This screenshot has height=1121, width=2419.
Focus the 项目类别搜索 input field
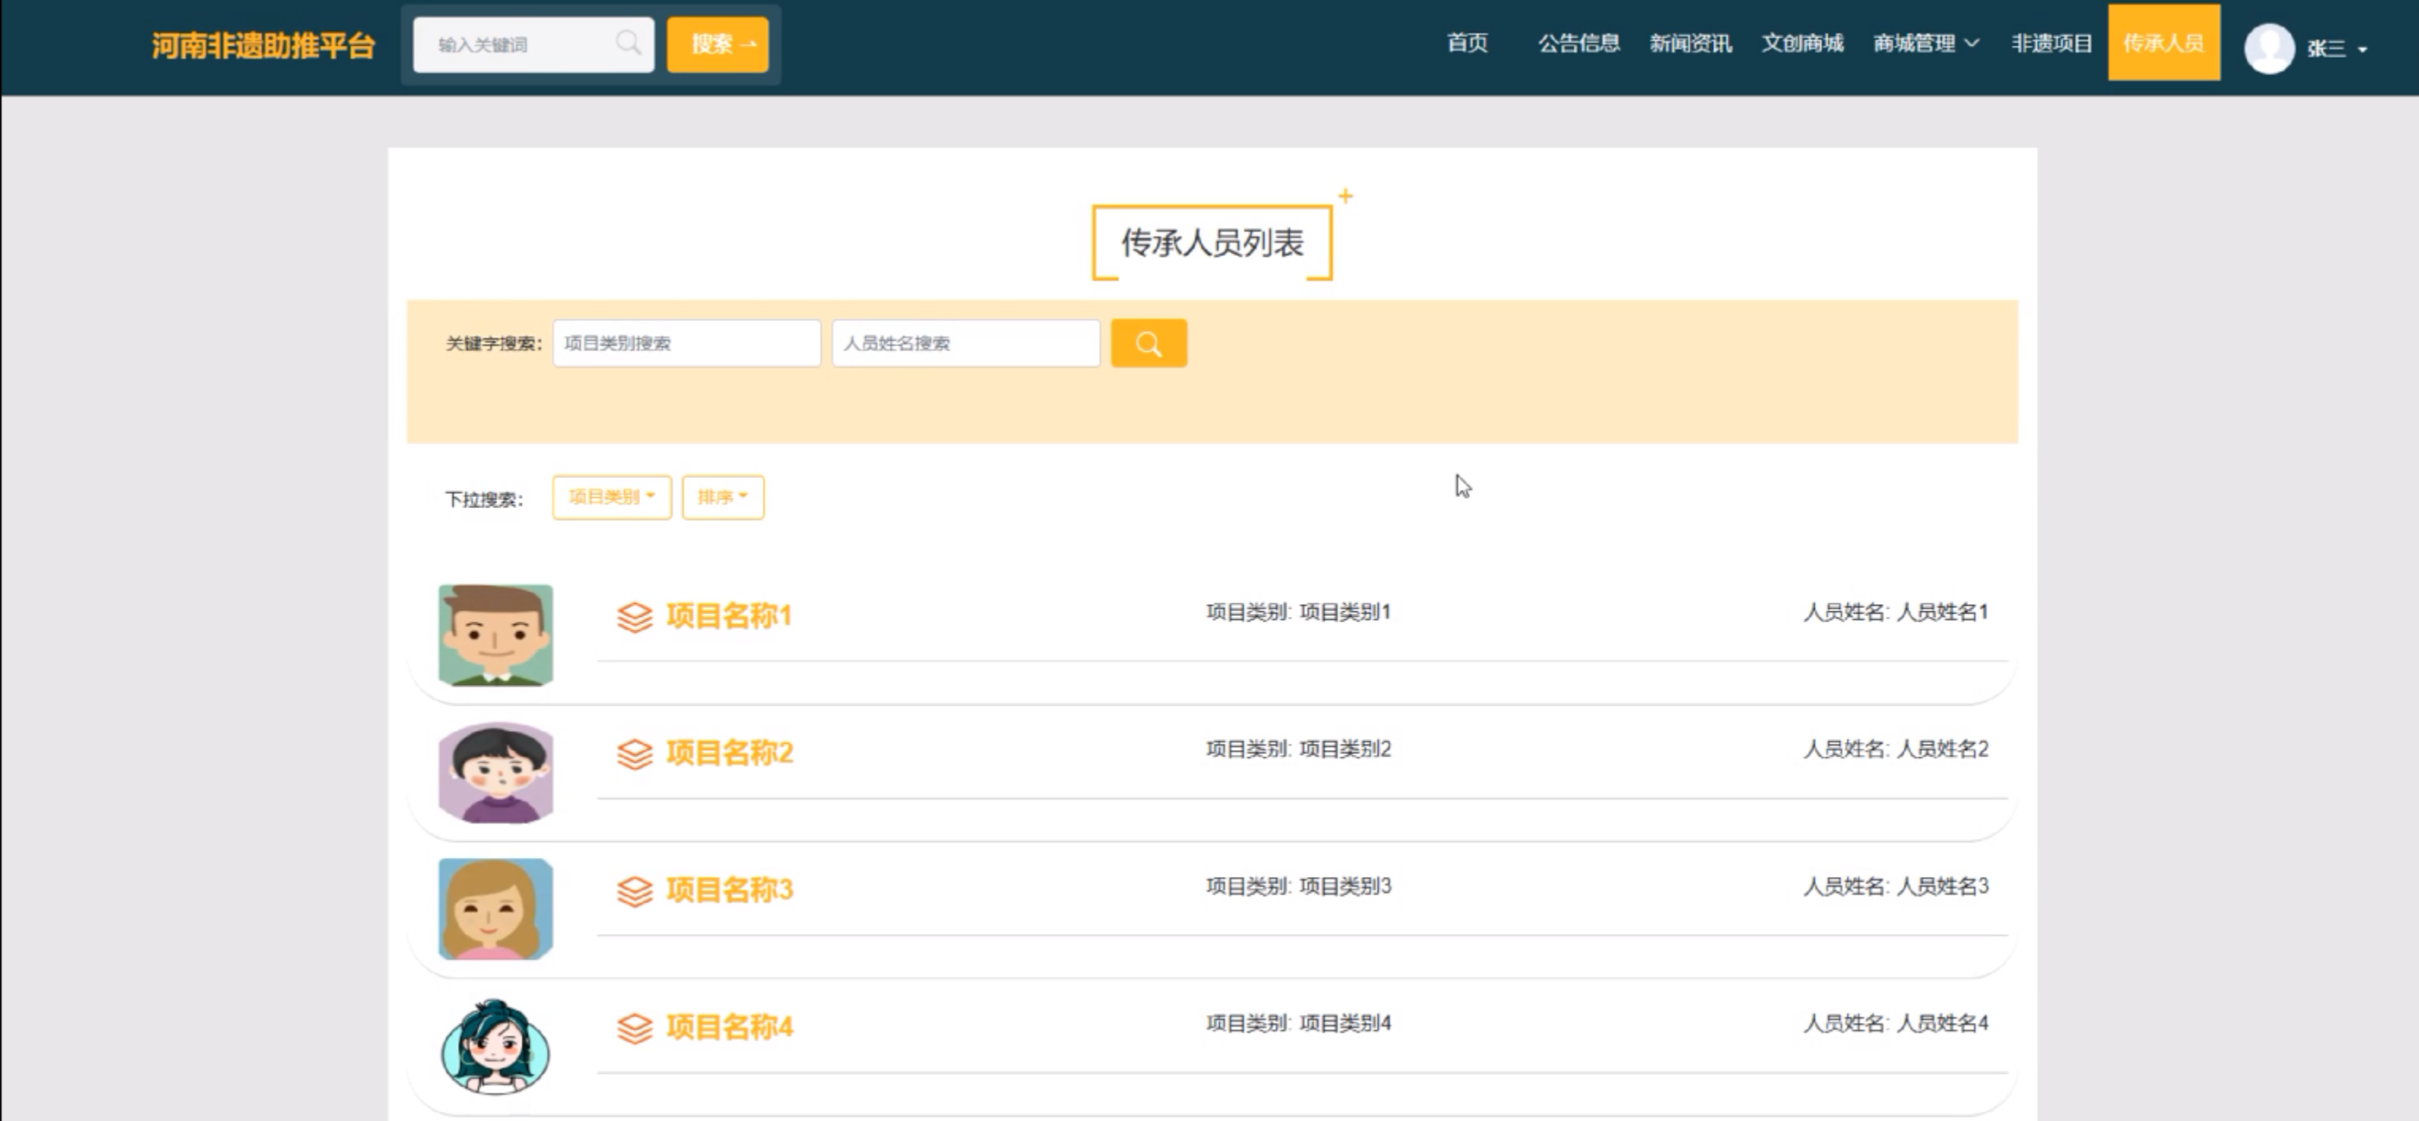[x=685, y=343]
